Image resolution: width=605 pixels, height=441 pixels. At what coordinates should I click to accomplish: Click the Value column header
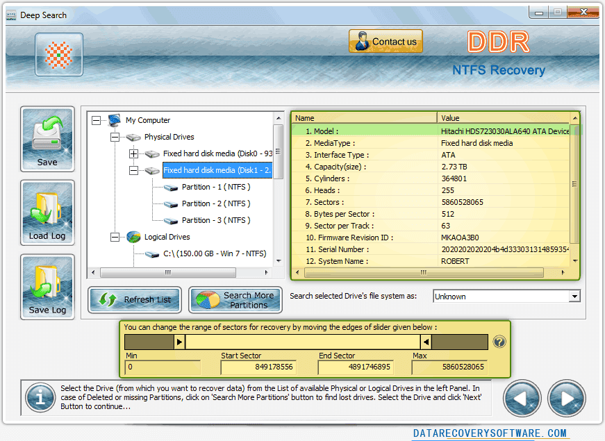[x=504, y=118]
